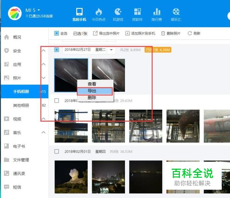Select 手机相册 album
The height and width of the screenshot is (198, 230).
click(25, 91)
